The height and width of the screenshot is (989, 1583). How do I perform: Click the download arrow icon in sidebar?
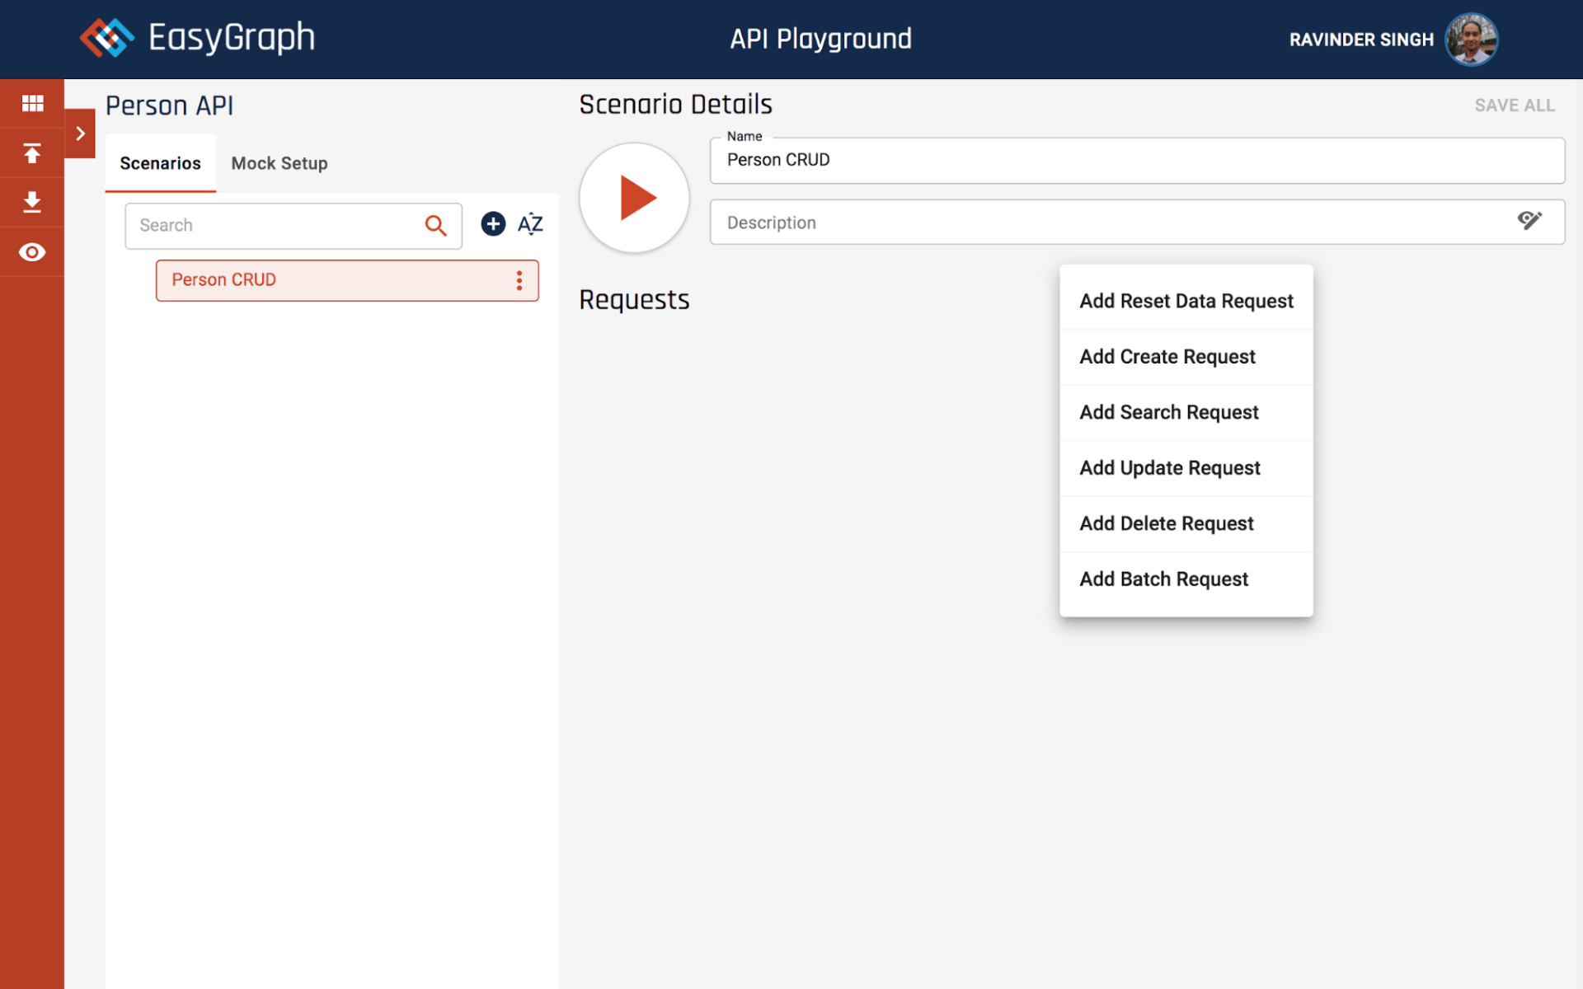(32, 202)
